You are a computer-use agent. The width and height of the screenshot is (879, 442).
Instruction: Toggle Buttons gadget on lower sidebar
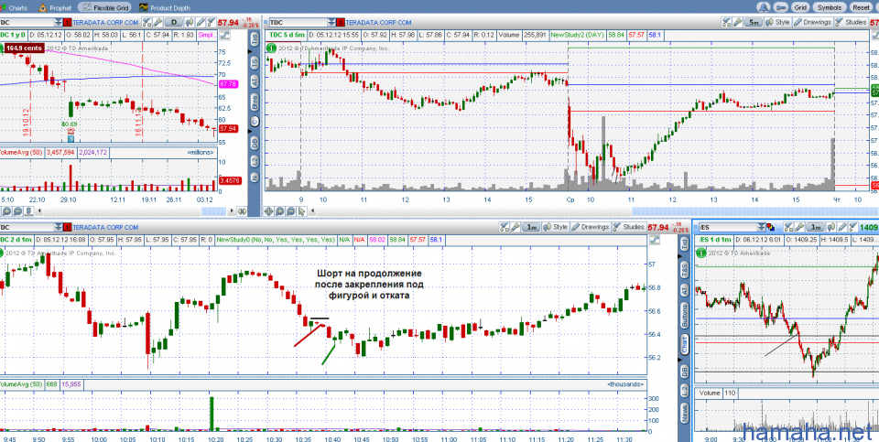click(x=685, y=316)
